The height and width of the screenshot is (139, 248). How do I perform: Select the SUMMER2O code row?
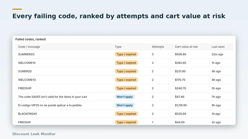tap(124, 54)
